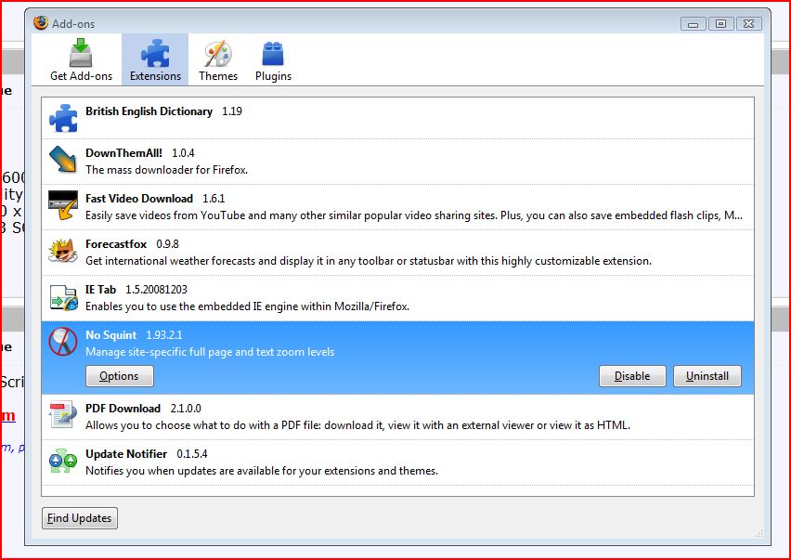The width and height of the screenshot is (791, 560).
Task: Click the DownThemAll! arrow icon
Action: pyautogui.click(x=63, y=159)
